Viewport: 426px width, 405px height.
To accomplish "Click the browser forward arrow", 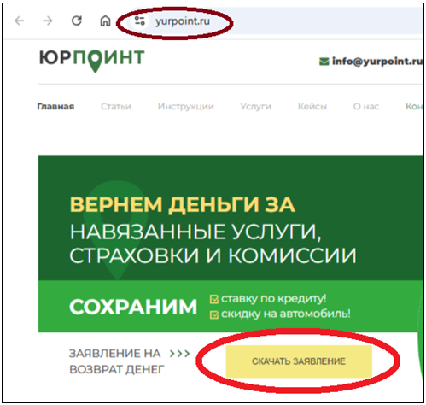I will pyautogui.click(x=48, y=21).
